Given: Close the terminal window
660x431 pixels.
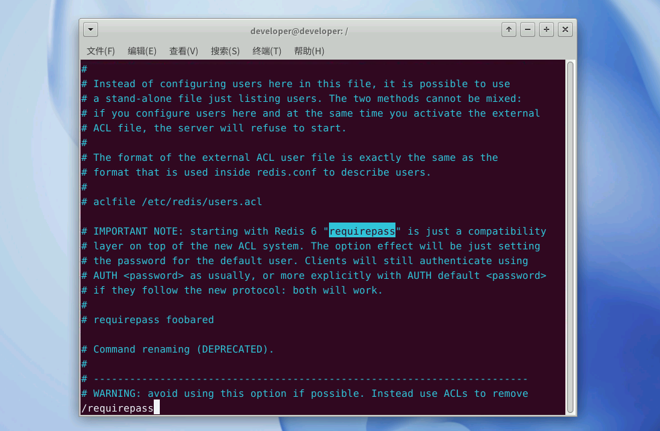Looking at the screenshot, I should [x=565, y=29].
